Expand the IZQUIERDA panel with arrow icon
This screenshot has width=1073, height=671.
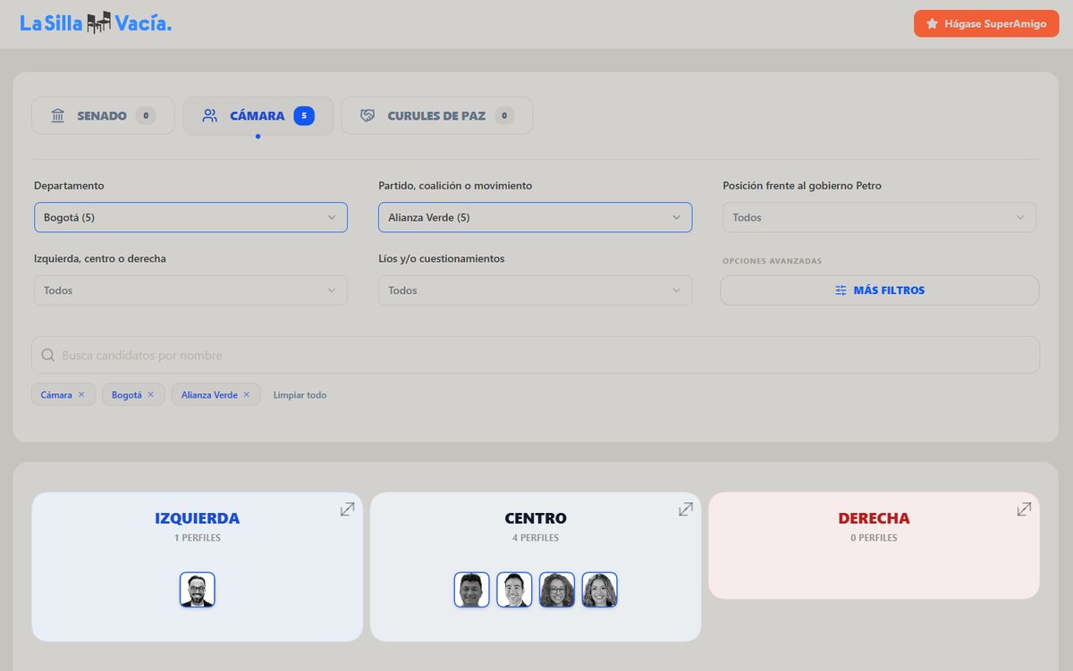[x=347, y=508]
